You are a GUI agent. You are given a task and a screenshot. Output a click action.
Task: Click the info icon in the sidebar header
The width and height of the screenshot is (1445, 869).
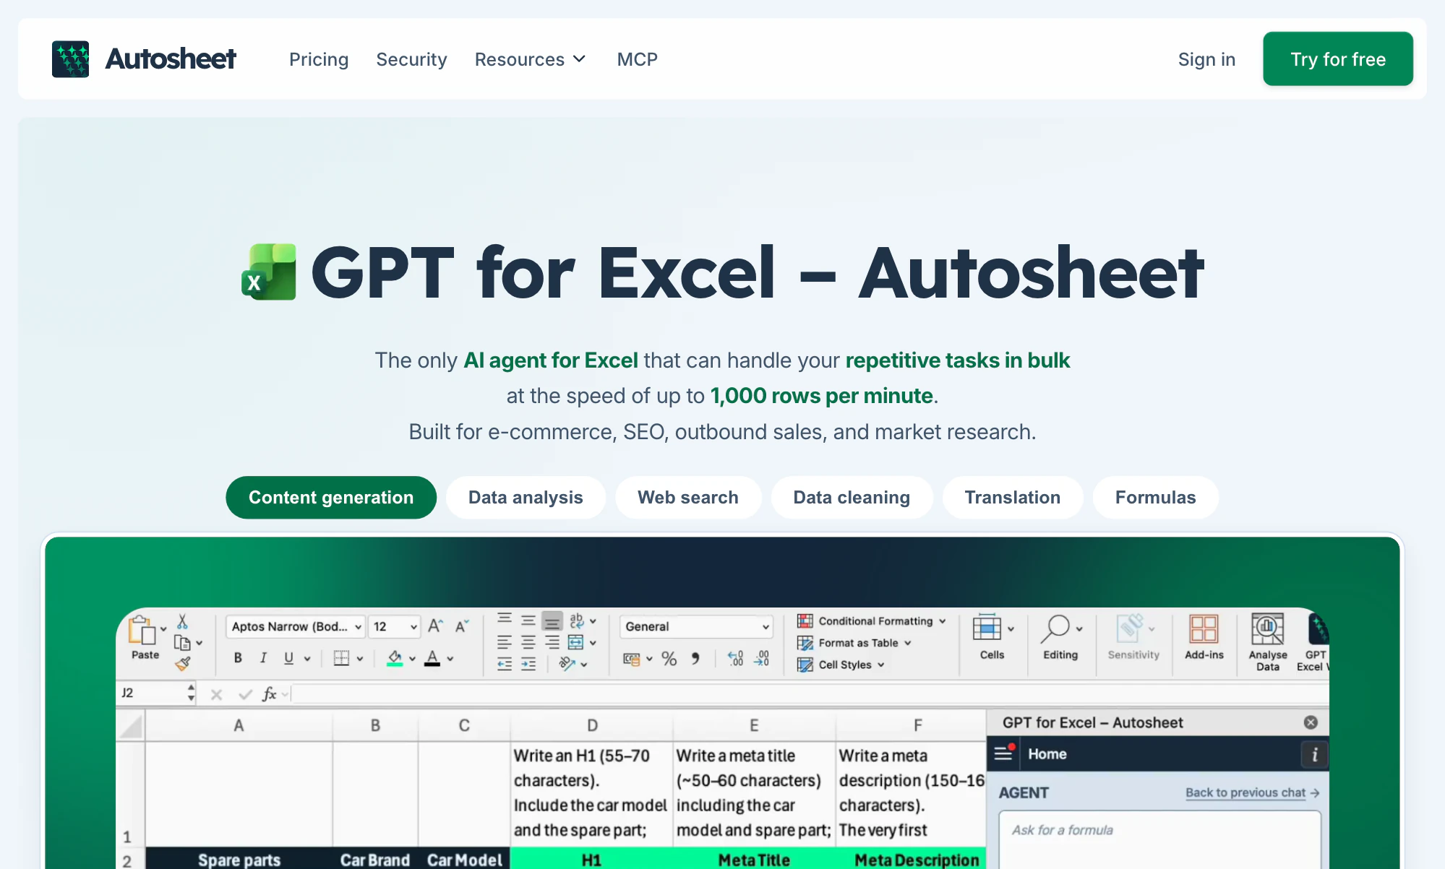(x=1314, y=755)
